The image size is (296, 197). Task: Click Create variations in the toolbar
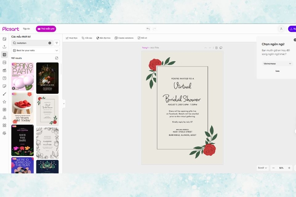(x=124, y=38)
